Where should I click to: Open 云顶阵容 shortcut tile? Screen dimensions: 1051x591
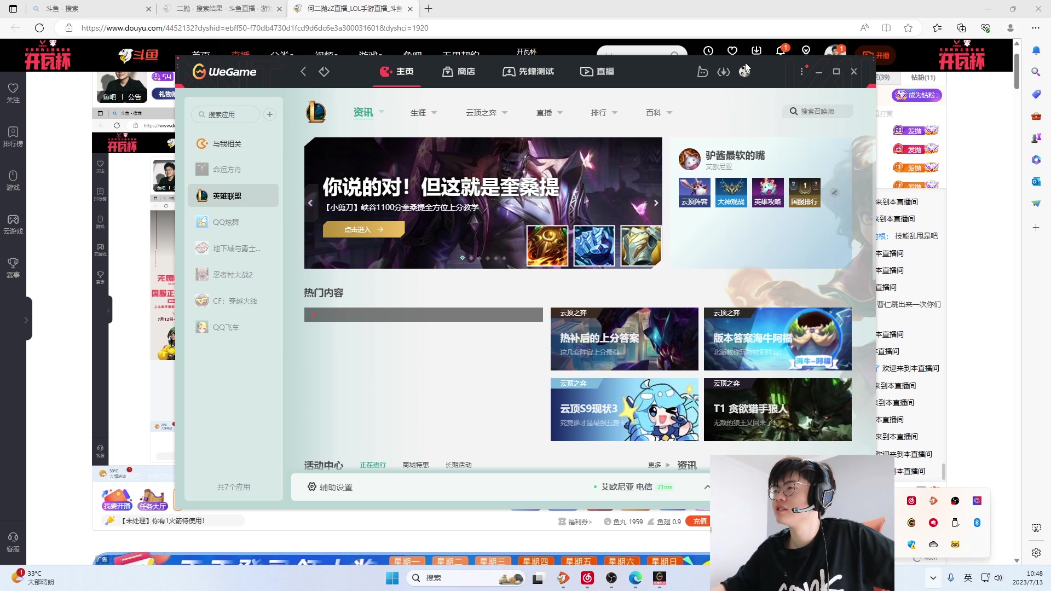[694, 193]
